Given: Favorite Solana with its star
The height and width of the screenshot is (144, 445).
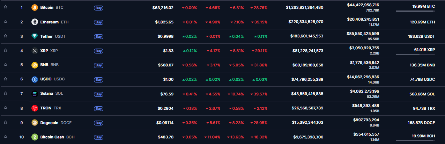Looking at the screenshot, I should click(6, 93).
